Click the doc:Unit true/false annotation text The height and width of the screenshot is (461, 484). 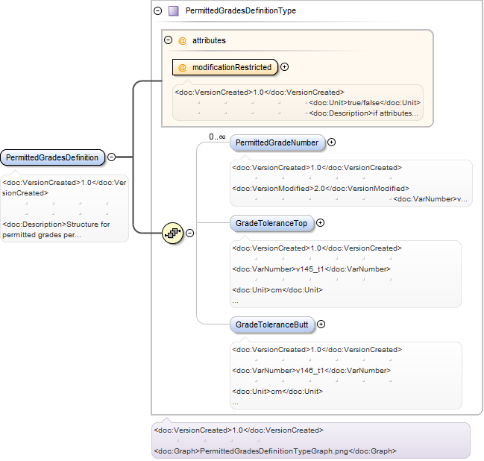pyautogui.click(x=365, y=103)
